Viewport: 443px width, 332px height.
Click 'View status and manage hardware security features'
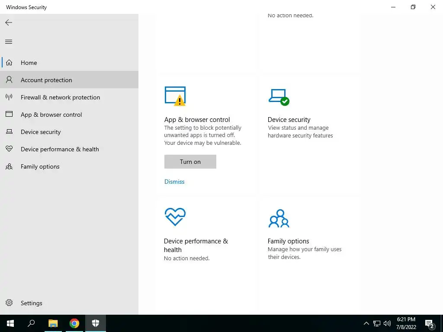[300, 131]
